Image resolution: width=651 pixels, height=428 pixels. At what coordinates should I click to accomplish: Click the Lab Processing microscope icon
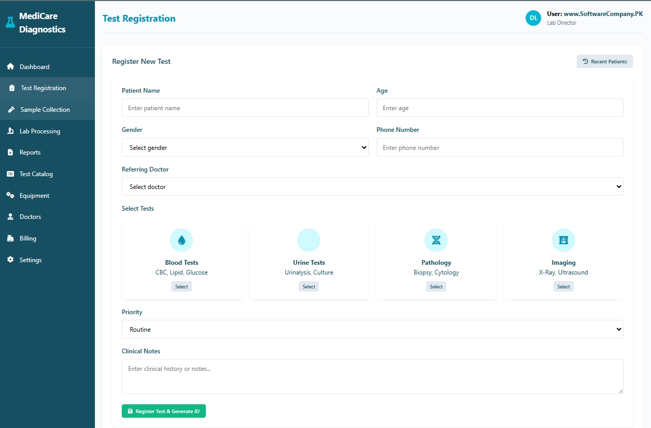click(x=10, y=131)
